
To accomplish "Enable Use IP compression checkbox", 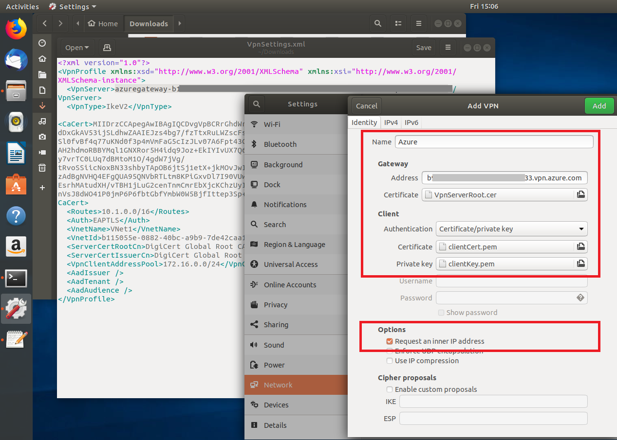I will click(x=390, y=361).
